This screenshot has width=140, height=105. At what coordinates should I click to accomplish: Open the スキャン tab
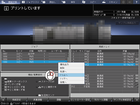point(110,2)
